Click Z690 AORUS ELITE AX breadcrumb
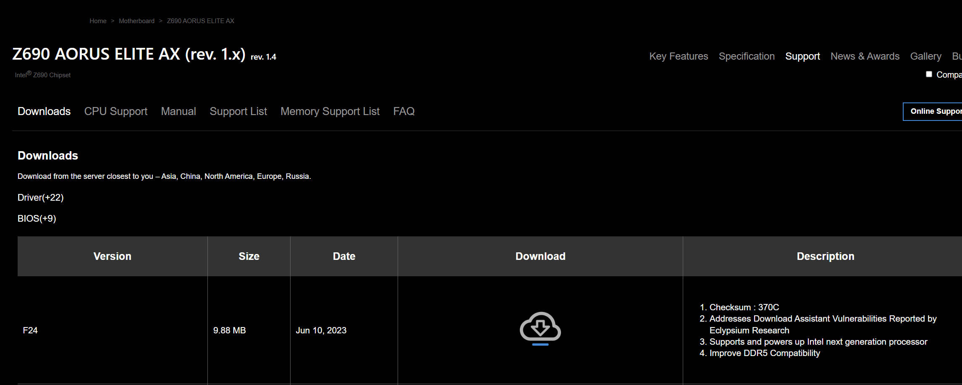Screen dimensions: 962x385 (201, 21)
